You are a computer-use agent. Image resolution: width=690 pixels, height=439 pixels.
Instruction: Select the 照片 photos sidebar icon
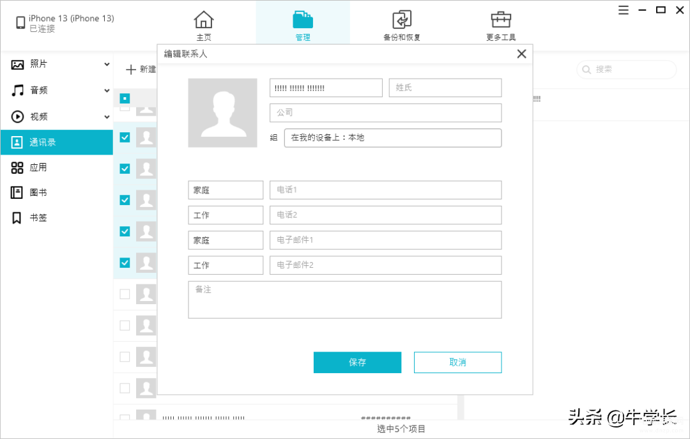pyautogui.click(x=18, y=65)
